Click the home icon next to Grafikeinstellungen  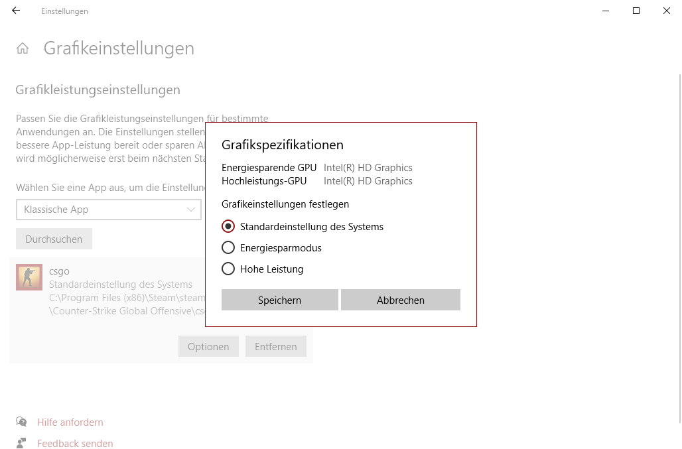[x=23, y=48]
